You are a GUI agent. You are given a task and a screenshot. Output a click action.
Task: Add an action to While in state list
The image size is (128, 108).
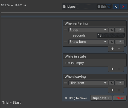112,69
